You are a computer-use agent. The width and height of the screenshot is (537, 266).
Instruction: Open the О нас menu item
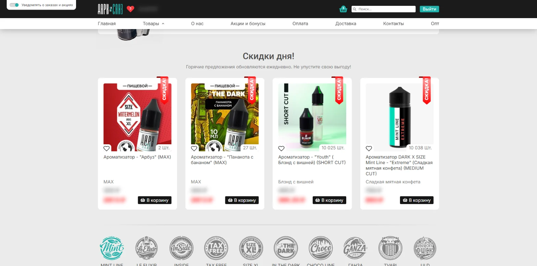(x=197, y=24)
